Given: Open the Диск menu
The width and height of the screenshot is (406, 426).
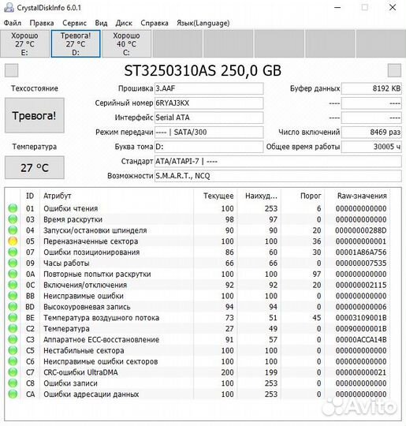Looking at the screenshot, I should (x=124, y=23).
